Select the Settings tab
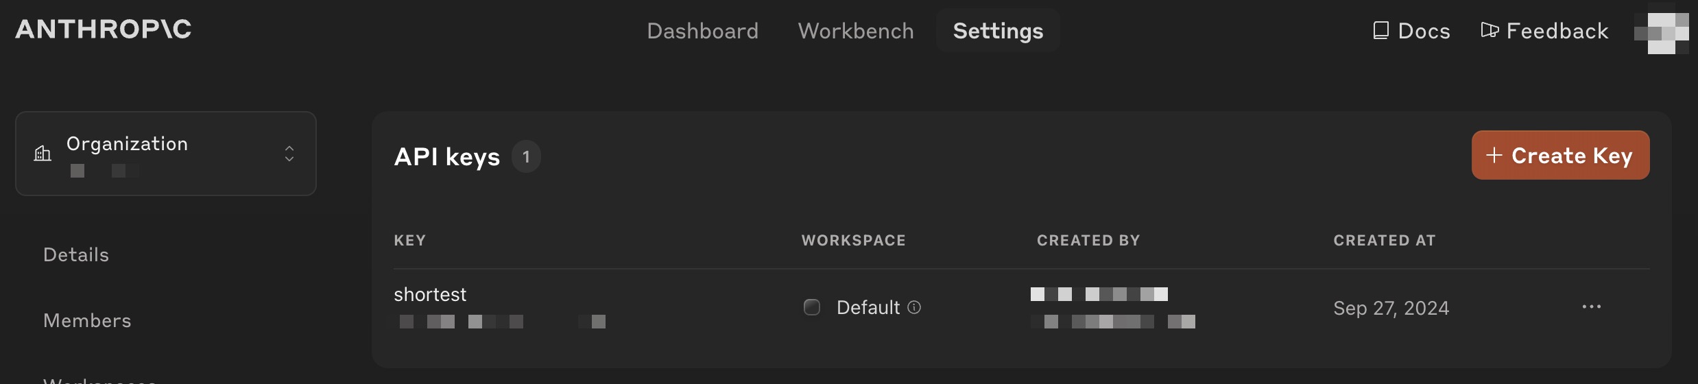 998,31
